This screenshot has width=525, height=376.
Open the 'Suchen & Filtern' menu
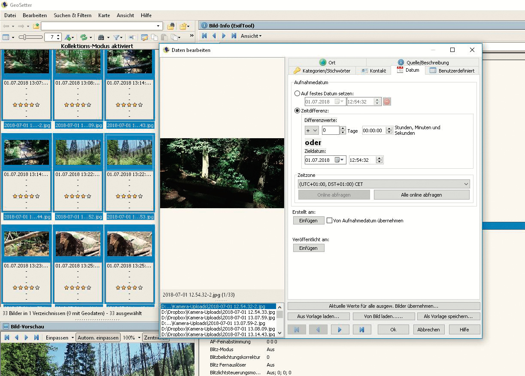pos(73,15)
